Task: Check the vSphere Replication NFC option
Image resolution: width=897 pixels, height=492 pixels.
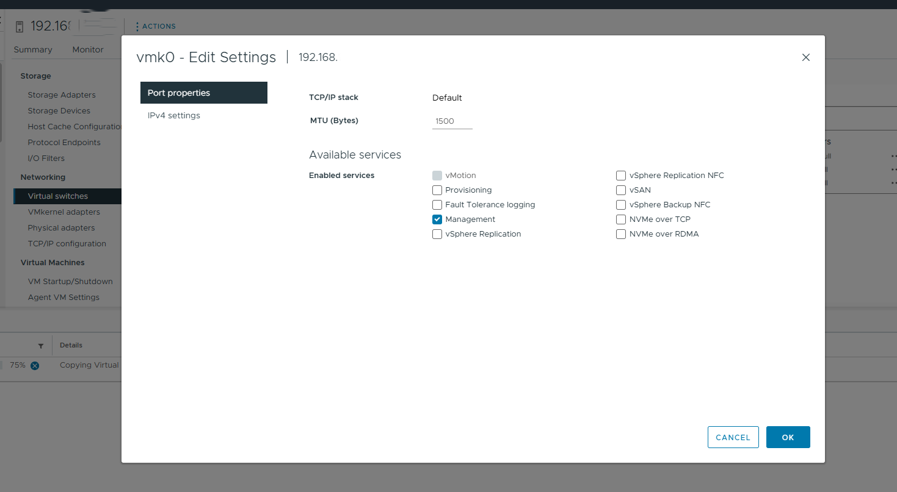Action: pos(621,176)
